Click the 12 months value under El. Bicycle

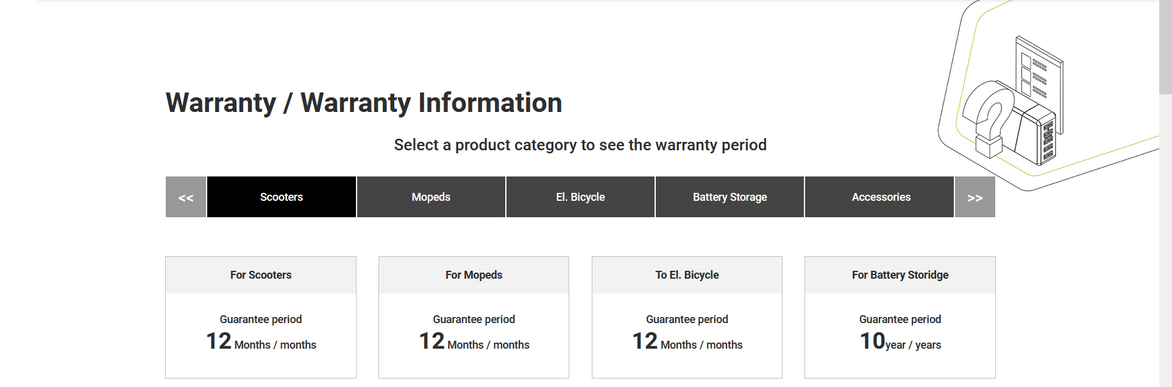tap(687, 342)
